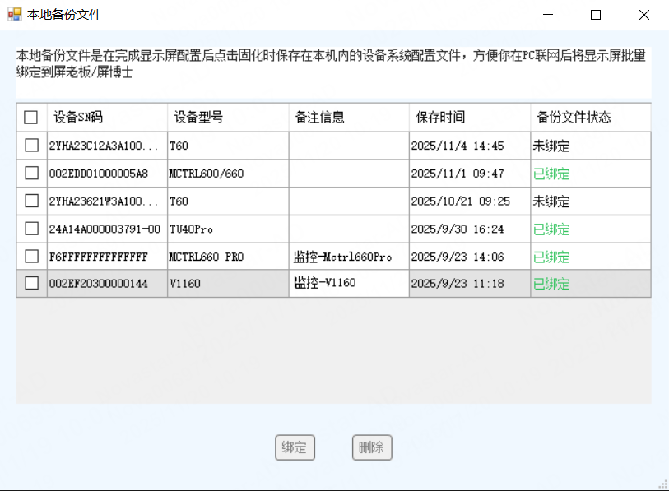669x491 pixels.
Task: Enable checkbox for the V1160 backup row
Action: (31, 284)
